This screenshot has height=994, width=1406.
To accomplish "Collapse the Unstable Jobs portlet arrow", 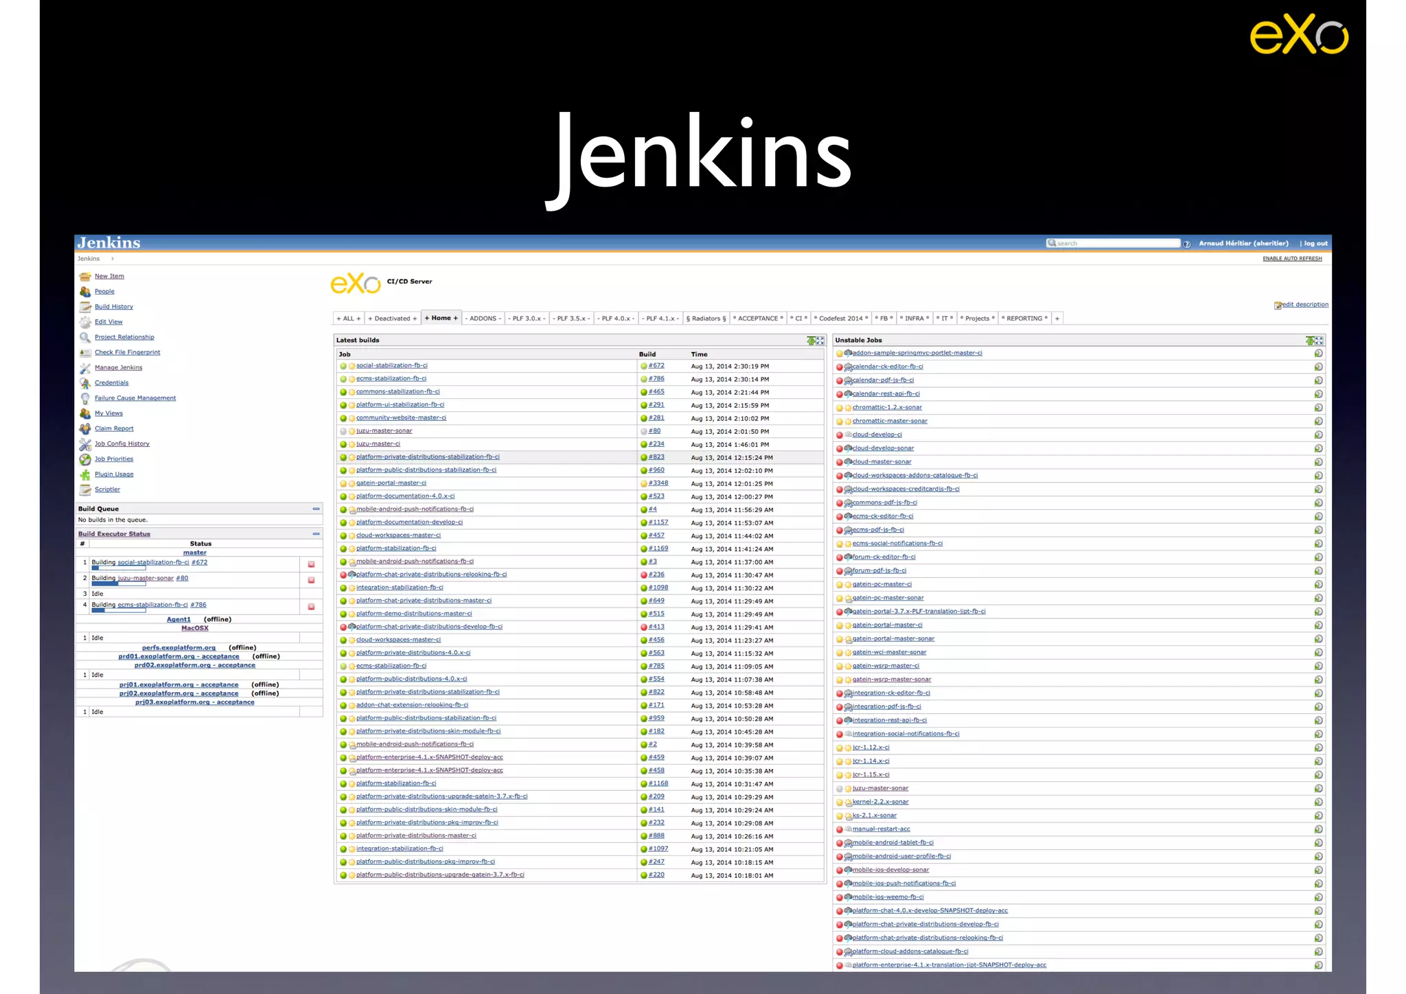I will pos(1310,340).
